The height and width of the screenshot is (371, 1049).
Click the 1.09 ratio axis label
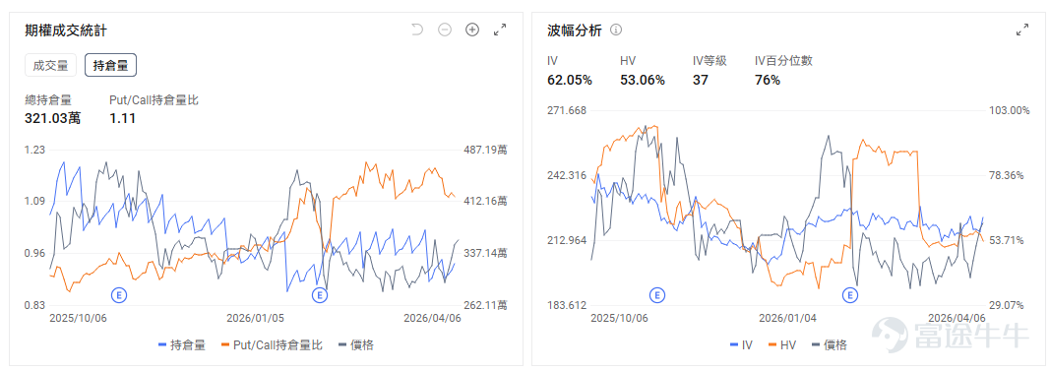click(34, 201)
